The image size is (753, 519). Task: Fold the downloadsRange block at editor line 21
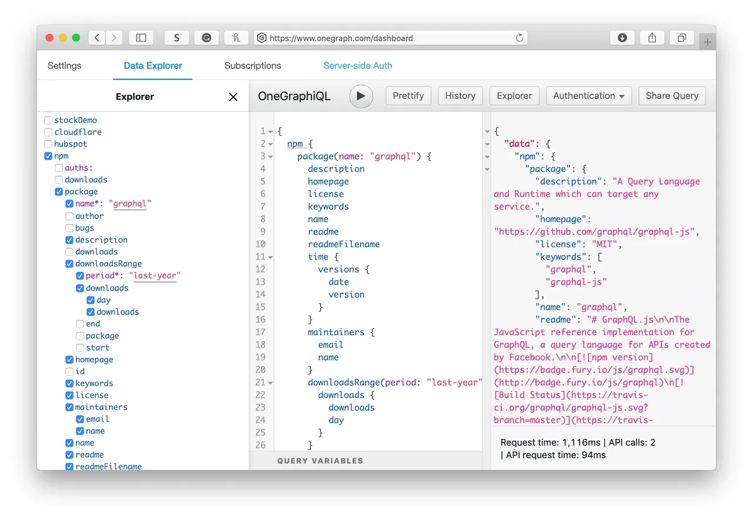pyautogui.click(x=271, y=382)
